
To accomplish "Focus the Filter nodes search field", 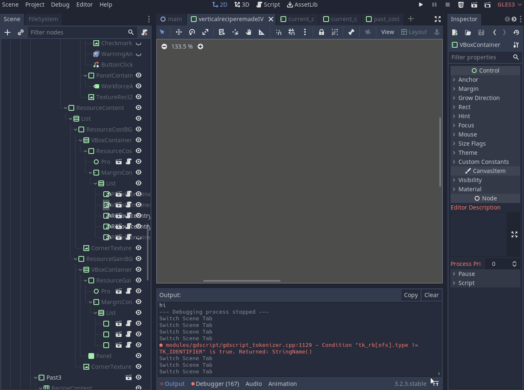I will pyautogui.click(x=82, y=32).
